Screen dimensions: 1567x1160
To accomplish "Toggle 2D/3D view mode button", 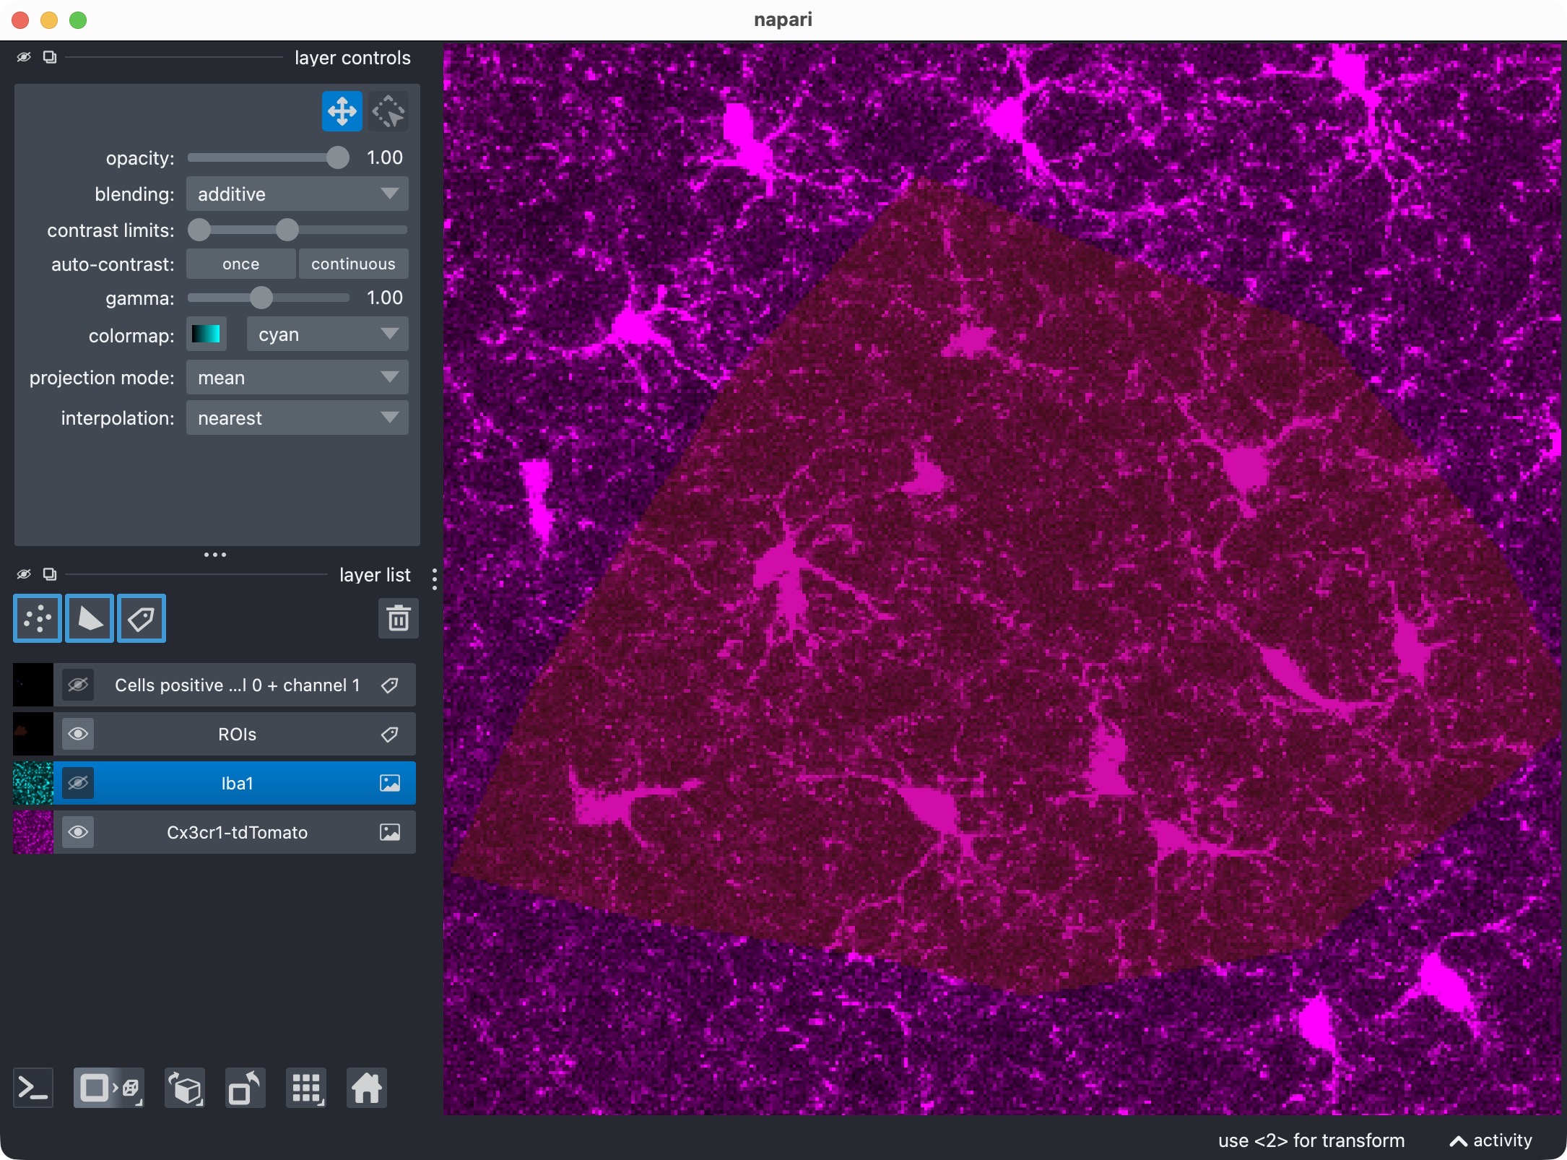I will tap(109, 1088).
